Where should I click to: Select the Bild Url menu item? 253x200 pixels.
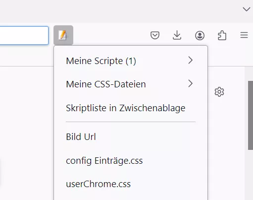click(x=131, y=136)
